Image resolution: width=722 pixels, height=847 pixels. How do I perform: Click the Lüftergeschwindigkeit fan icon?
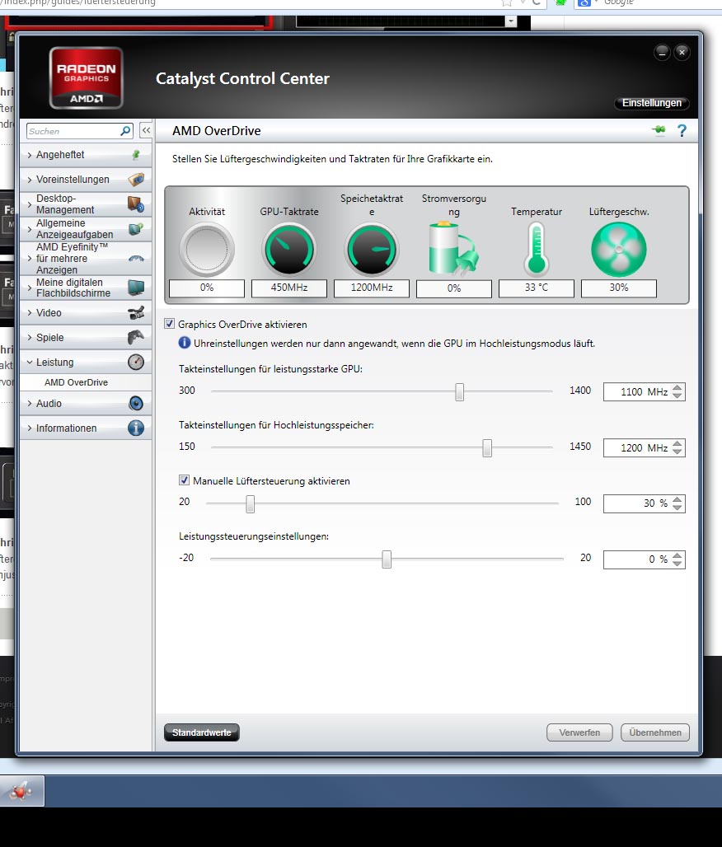pos(619,250)
